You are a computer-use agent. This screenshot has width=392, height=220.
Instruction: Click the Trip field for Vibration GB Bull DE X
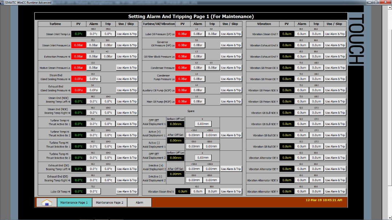pyautogui.click(x=317, y=135)
